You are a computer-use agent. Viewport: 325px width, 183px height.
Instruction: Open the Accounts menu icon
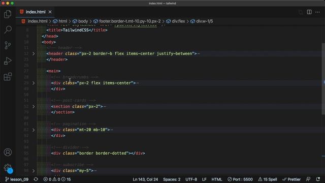click(x=8, y=152)
